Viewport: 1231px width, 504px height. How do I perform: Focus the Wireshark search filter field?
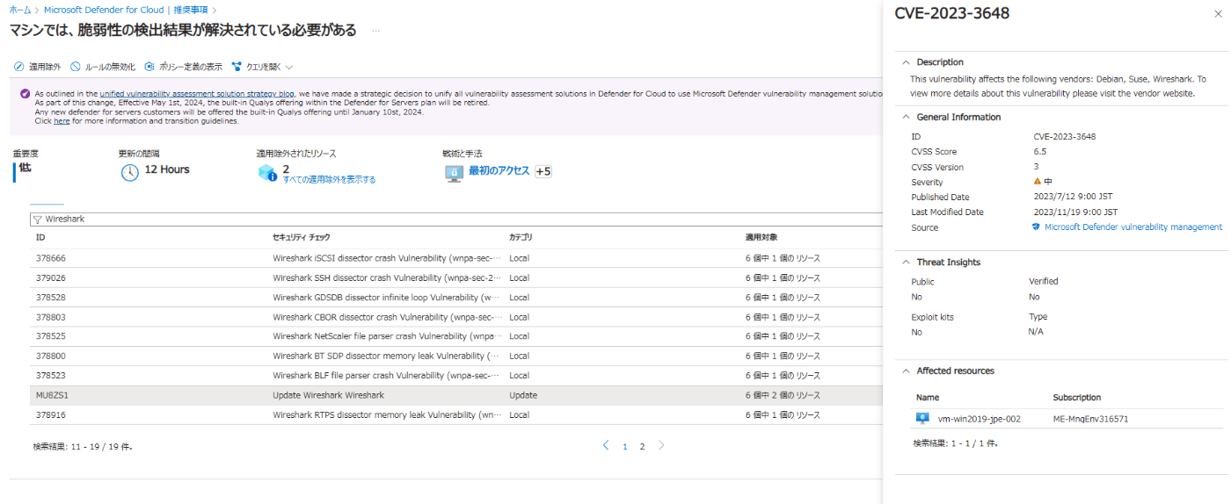pos(455,220)
